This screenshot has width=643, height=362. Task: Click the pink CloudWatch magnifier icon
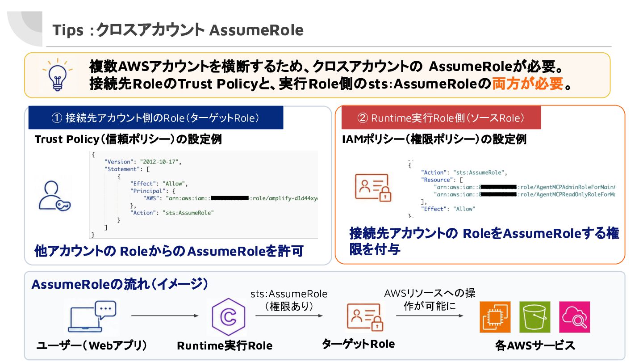click(x=575, y=317)
